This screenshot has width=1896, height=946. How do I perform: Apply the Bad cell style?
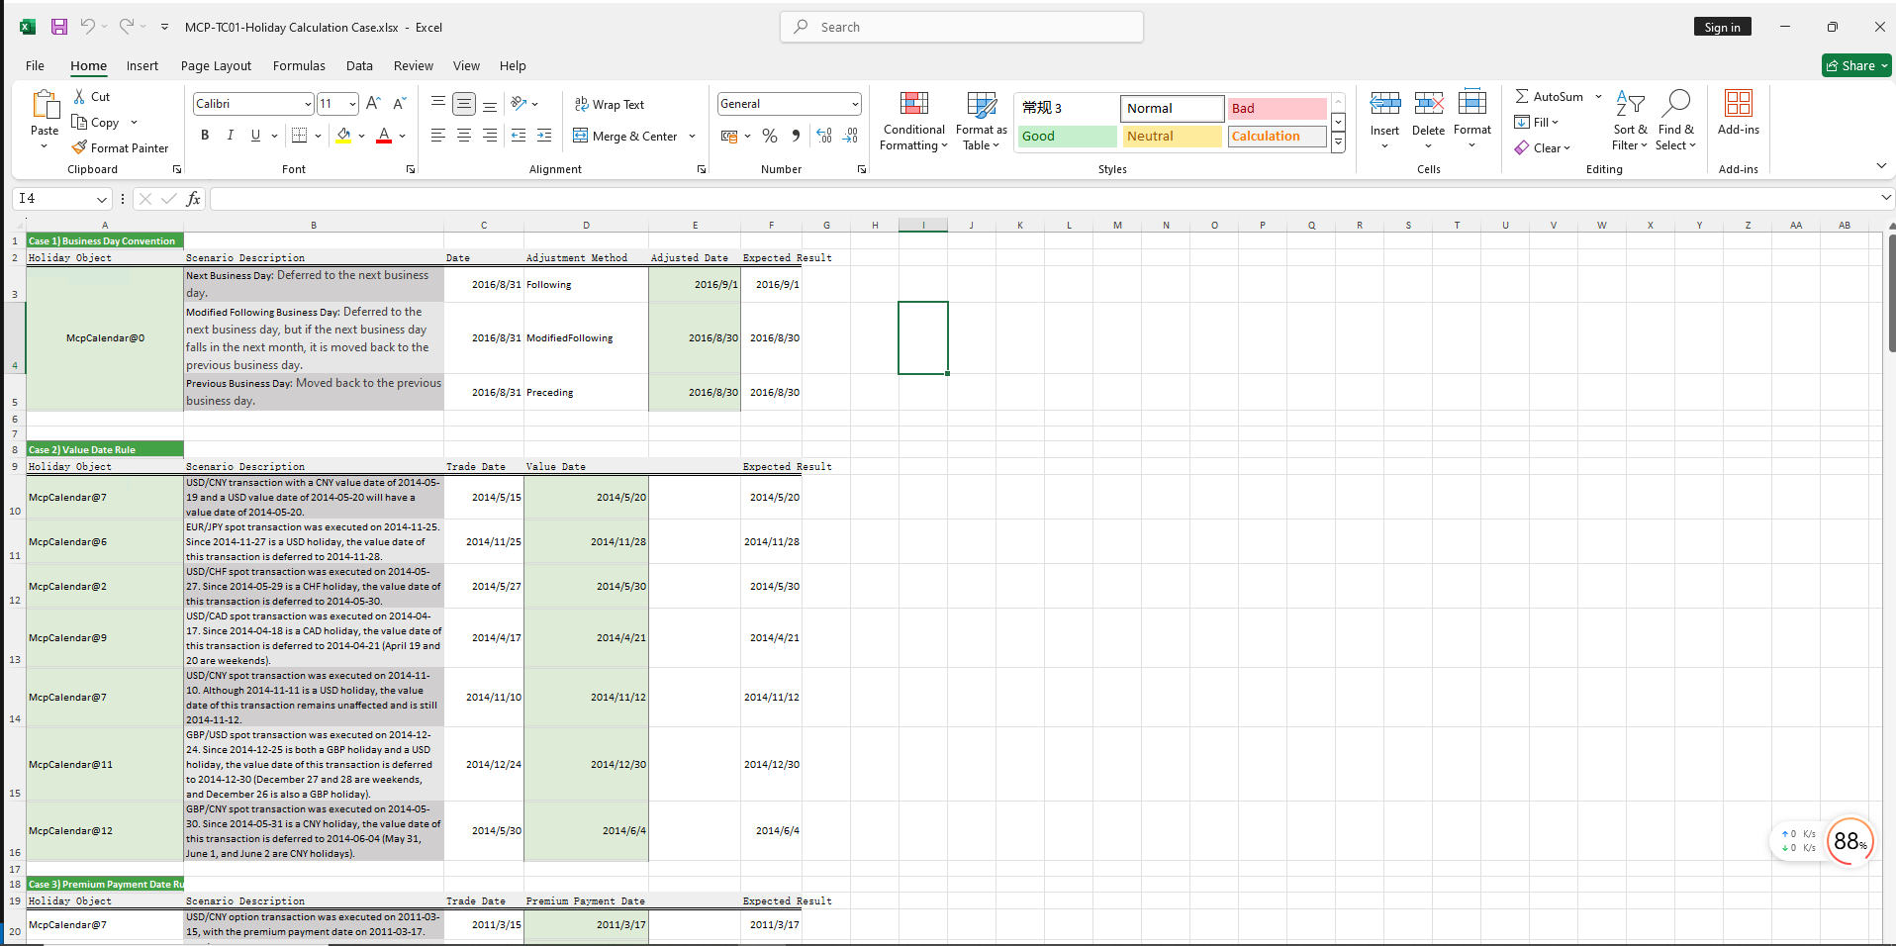tap(1277, 108)
